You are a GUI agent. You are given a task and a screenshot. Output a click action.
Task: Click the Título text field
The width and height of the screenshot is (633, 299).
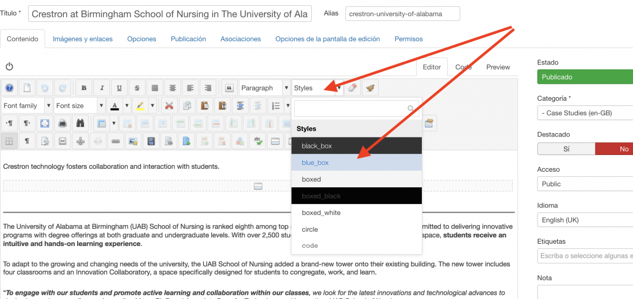tap(170, 14)
